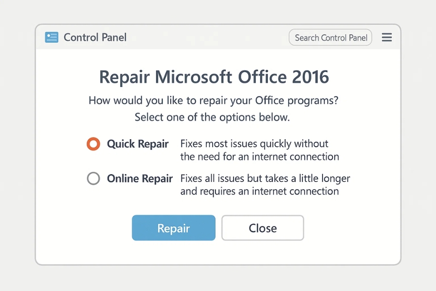
Task: Select the Quick Repair radio button
Action: tap(93, 144)
